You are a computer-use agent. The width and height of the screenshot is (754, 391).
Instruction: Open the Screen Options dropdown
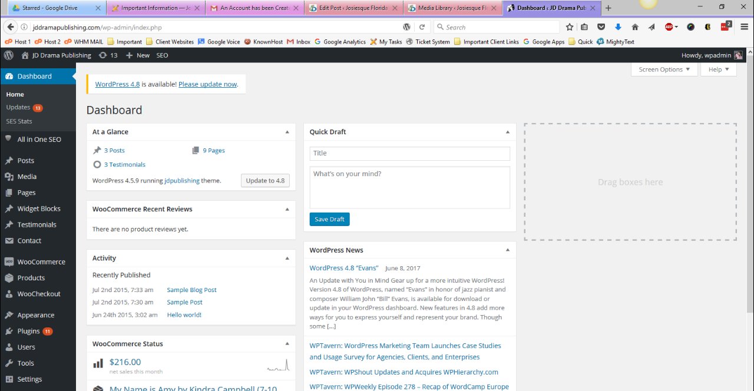(664, 69)
